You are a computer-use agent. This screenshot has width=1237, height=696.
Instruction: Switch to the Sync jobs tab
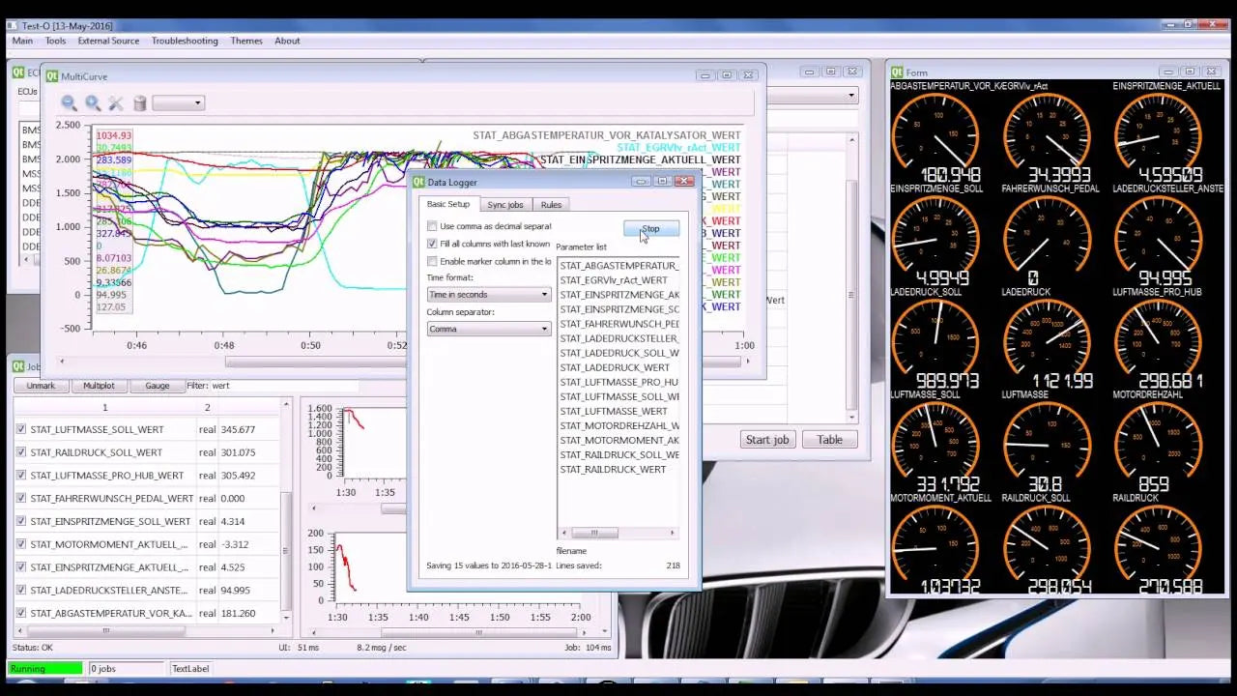(x=504, y=205)
